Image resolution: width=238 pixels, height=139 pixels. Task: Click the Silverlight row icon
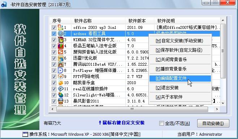tap(60, 95)
